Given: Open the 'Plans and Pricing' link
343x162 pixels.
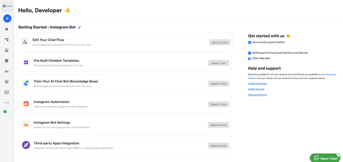Looking at the screenshot, I should click(x=257, y=95).
